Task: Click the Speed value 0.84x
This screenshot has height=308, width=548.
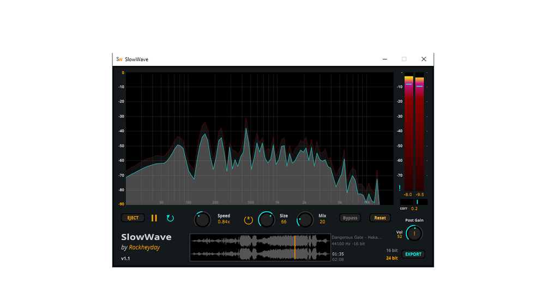Action: (x=224, y=222)
